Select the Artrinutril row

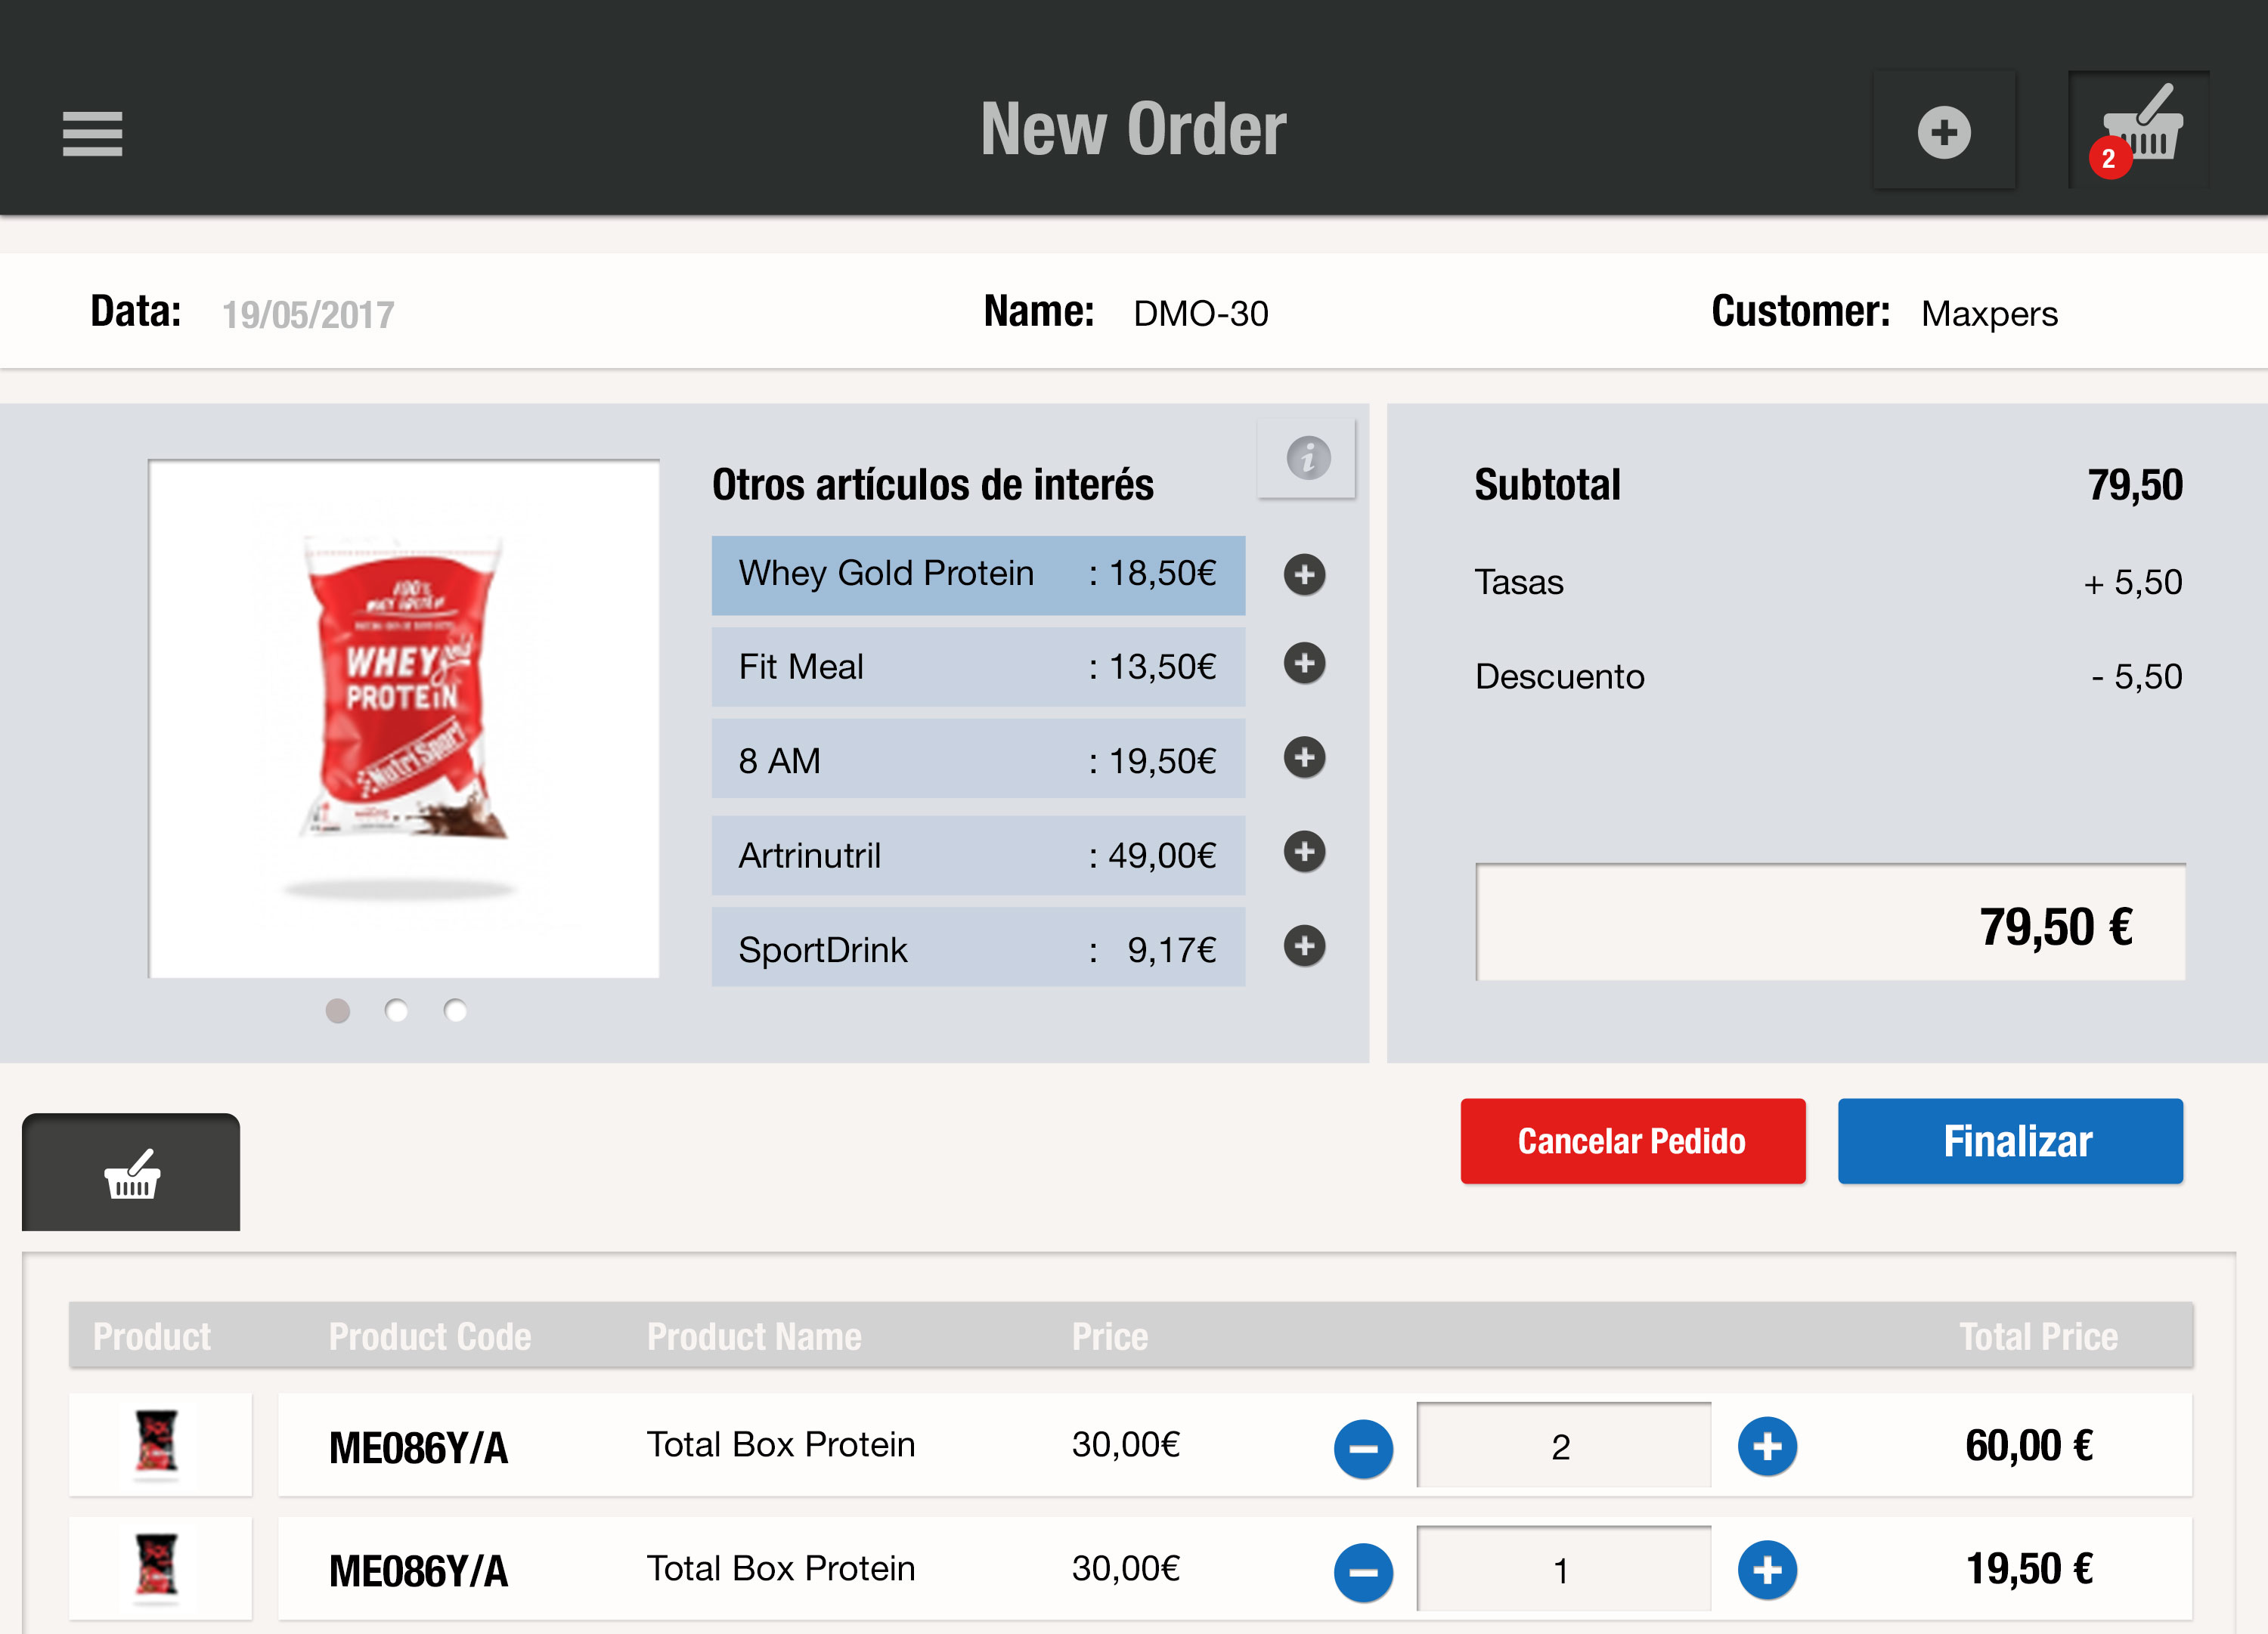tap(978, 855)
